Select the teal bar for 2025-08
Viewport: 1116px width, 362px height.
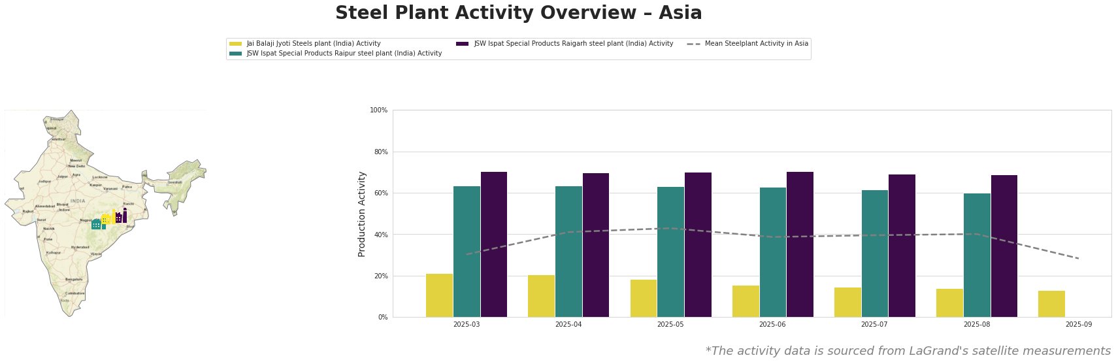coord(977,255)
